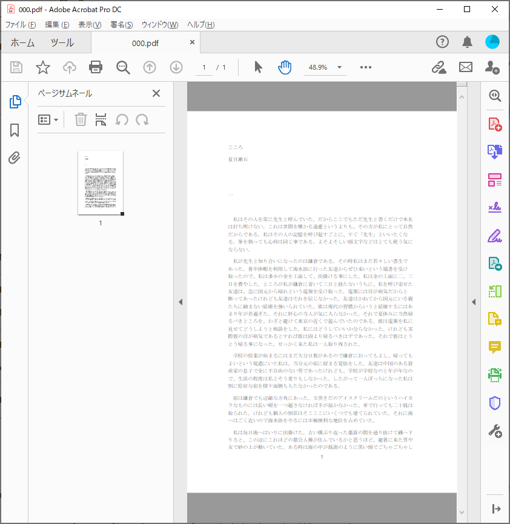Open Bookmarks pane icon
This screenshot has height=524, width=510.
(15, 130)
